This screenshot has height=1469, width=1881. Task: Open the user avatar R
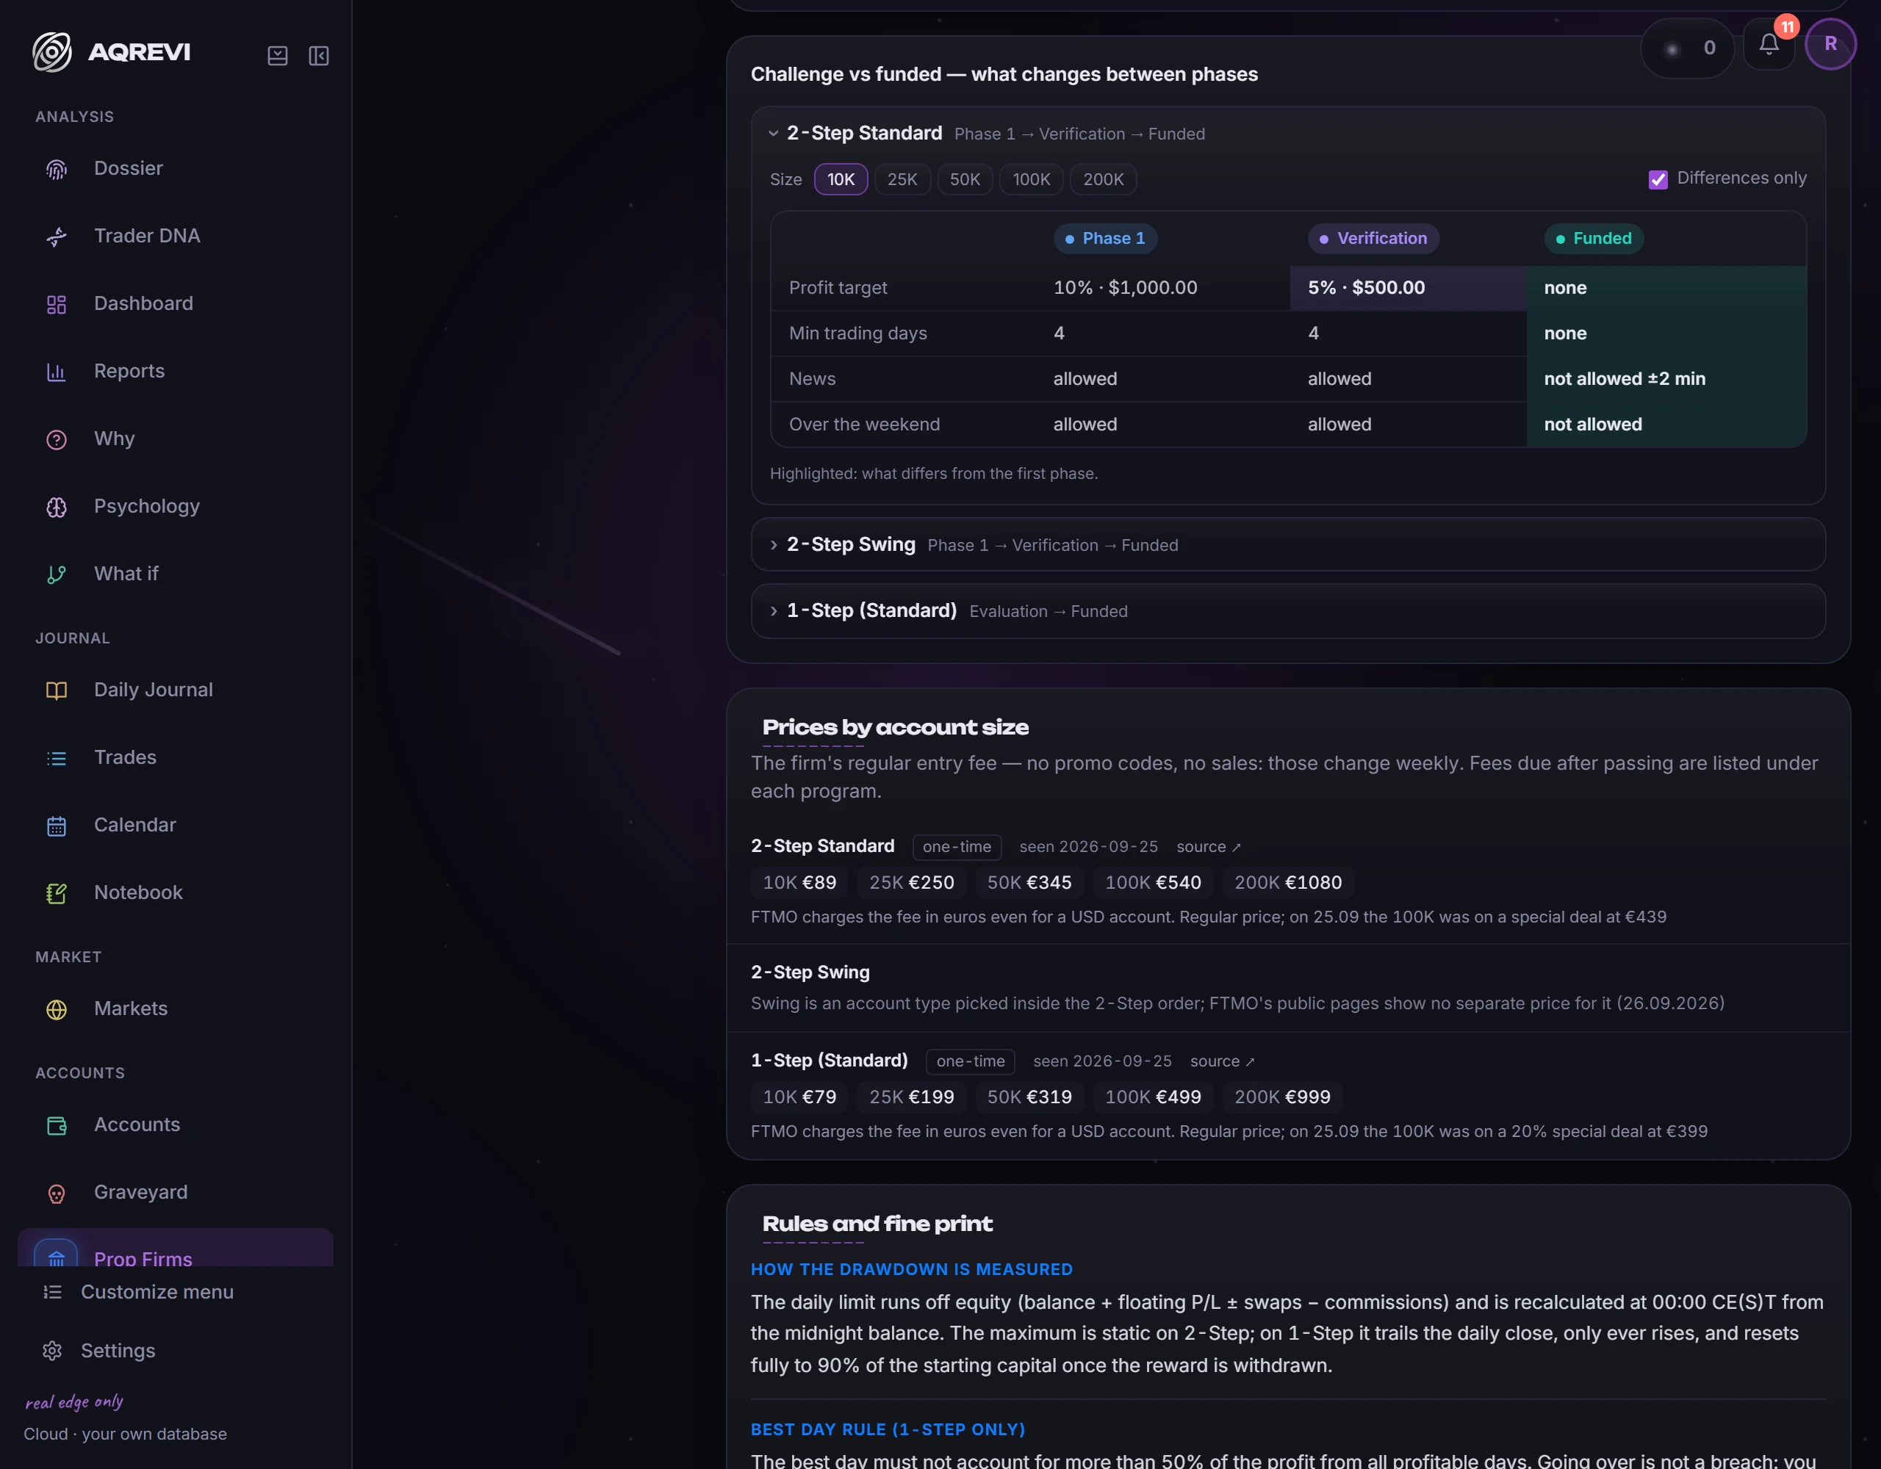coord(1830,44)
